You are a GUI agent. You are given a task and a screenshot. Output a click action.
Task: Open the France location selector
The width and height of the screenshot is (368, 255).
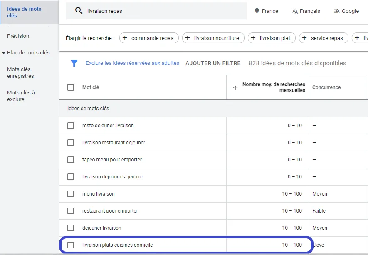[267, 11]
